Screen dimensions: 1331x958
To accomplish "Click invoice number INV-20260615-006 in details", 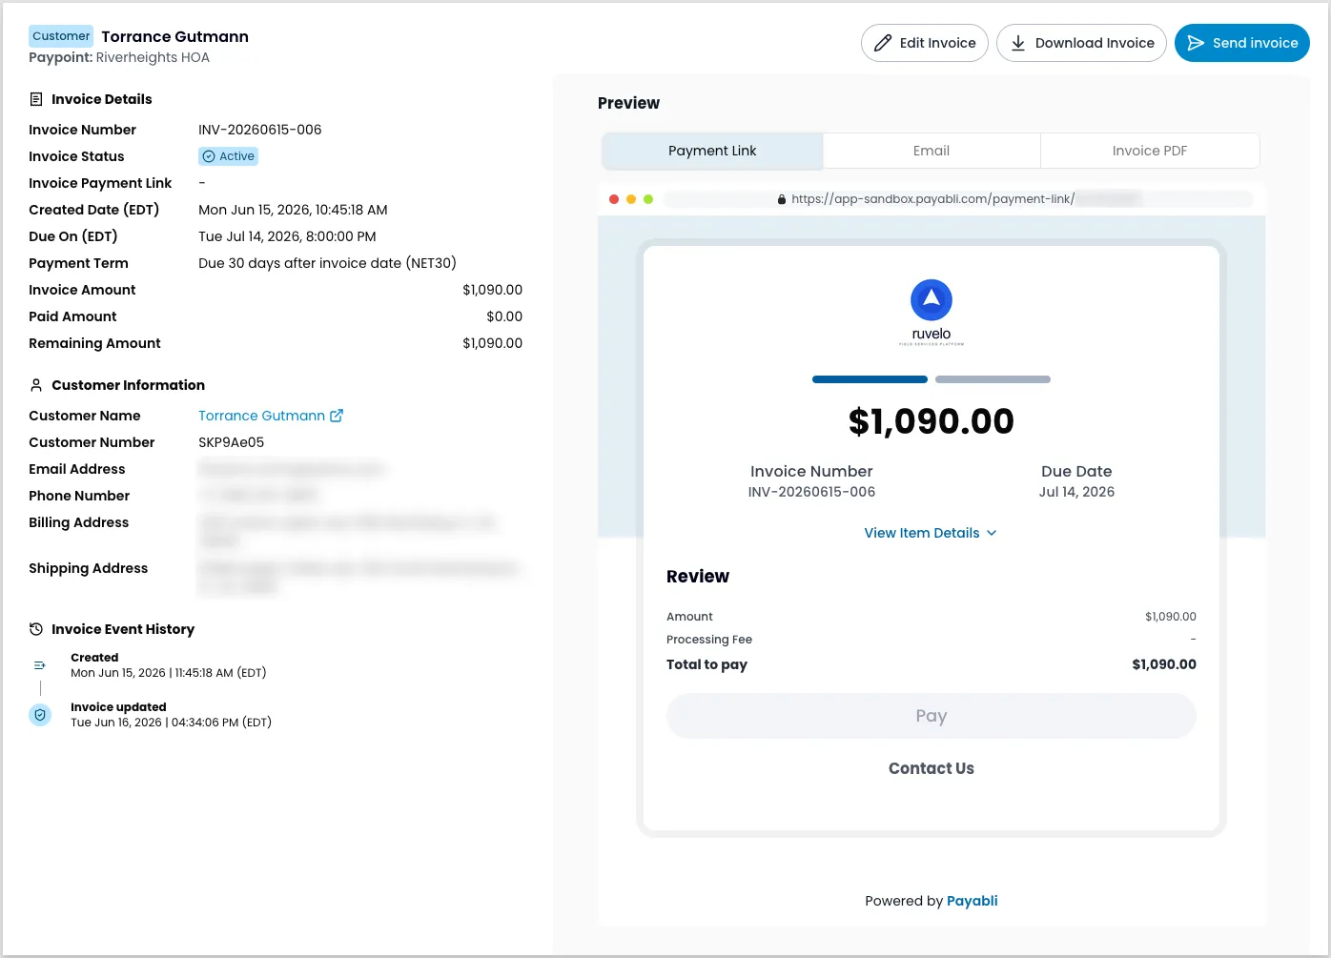I will [x=260, y=130].
